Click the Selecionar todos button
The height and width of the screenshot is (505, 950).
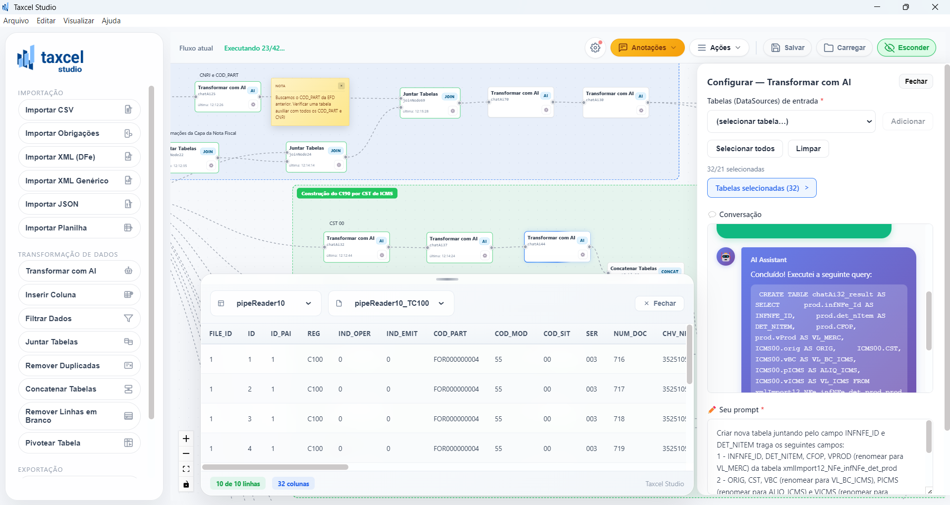(745, 149)
